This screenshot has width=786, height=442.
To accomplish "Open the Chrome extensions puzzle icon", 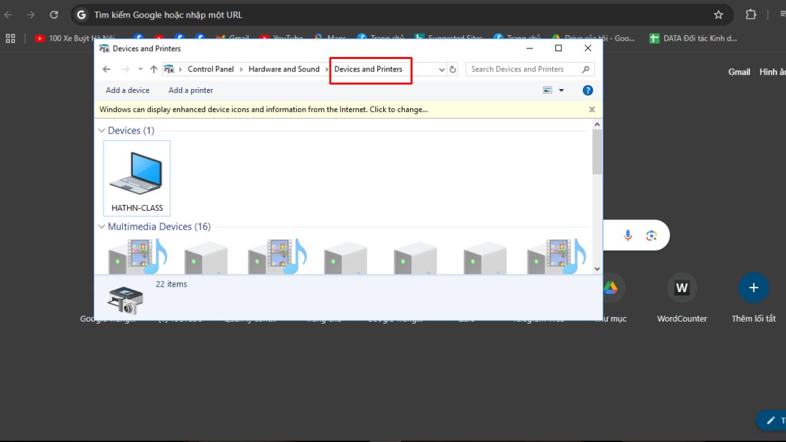I will point(751,14).
